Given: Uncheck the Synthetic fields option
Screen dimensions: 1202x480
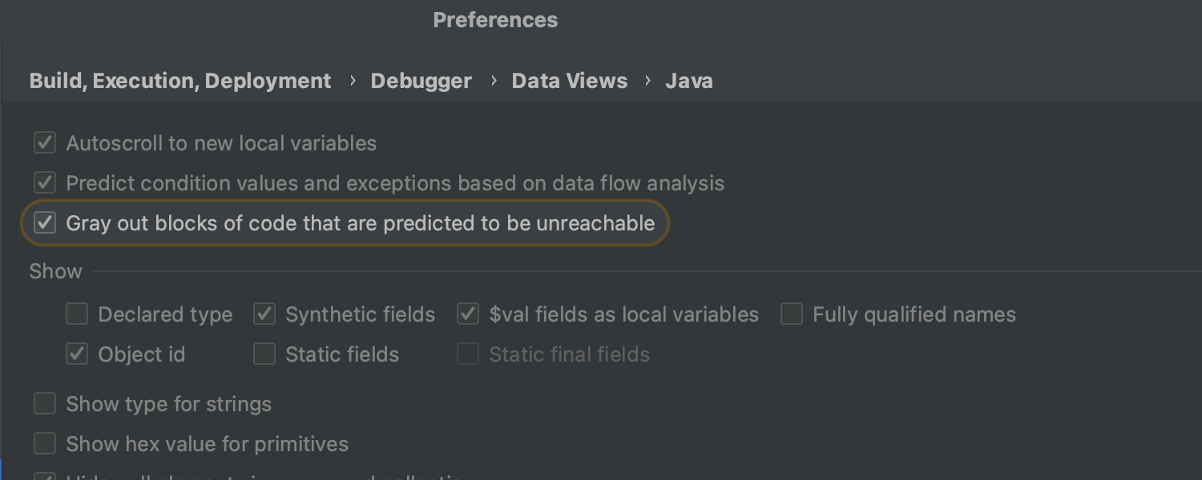Looking at the screenshot, I should click(264, 314).
